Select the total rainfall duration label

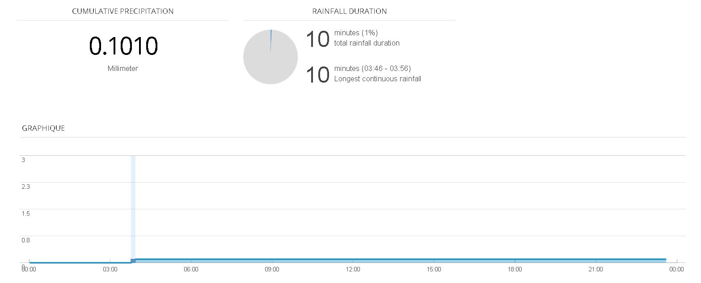(367, 43)
